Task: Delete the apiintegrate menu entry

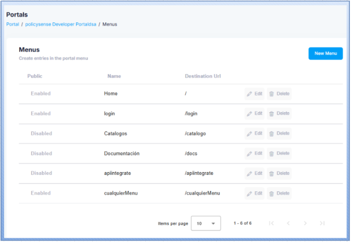Action: pyautogui.click(x=279, y=173)
